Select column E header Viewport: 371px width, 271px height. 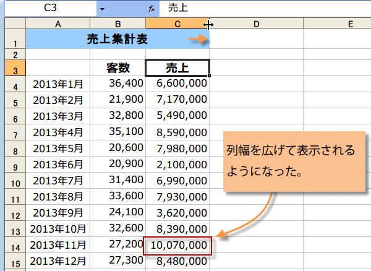[337, 24]
